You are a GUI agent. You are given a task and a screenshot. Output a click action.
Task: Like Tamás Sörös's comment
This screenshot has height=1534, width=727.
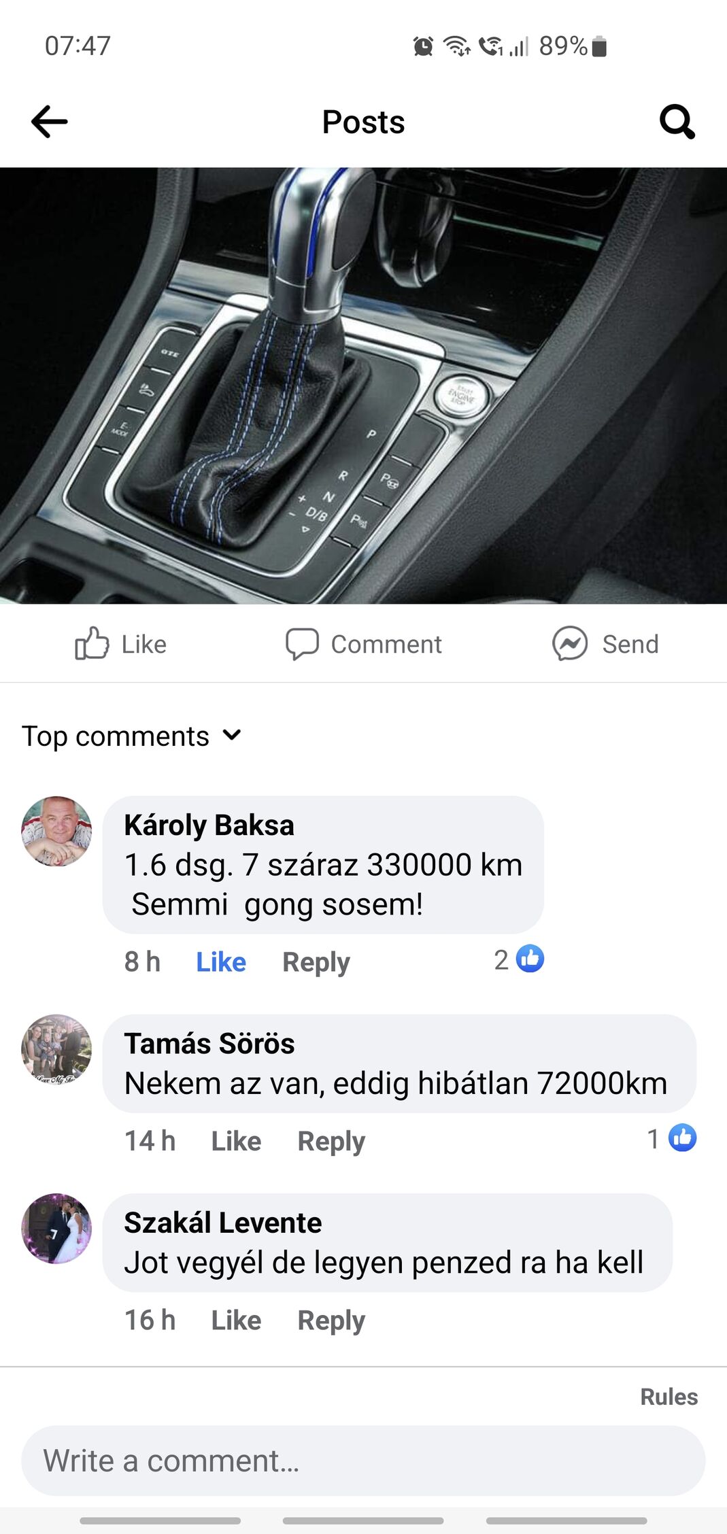point(236,1141)
